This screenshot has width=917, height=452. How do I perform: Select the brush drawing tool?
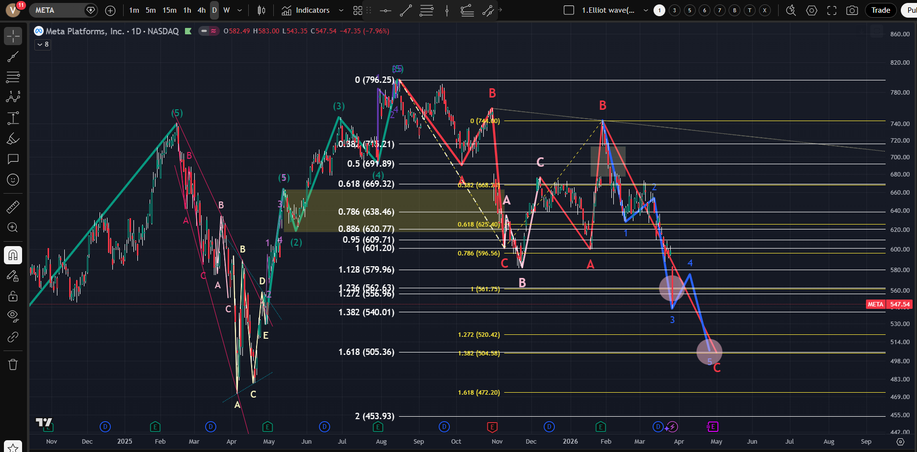[13, 139]
